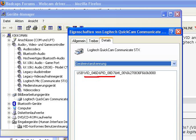Close the Logitech QuickCam properties dialog
196x140 pixels.
[178, 32]
